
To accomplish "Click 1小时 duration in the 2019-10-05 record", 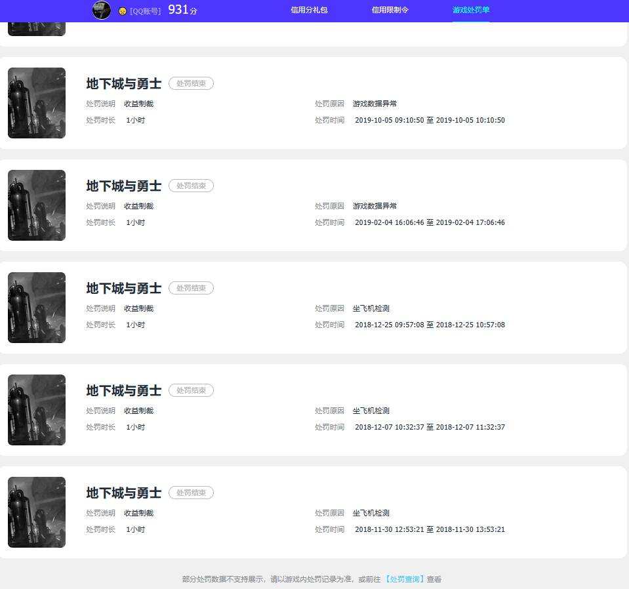I will [136, 120].
